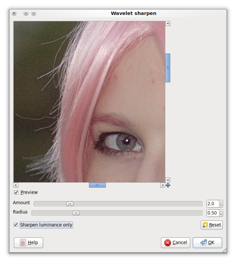This screenshot has height=262, width=236.
Task: Decrease Radius with spinner down arrow
Action: point(221,215)
